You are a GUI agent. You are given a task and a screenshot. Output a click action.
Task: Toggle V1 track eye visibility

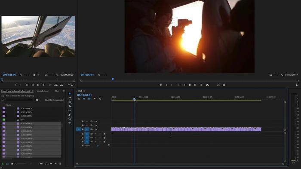pyautogui.click(x=96, y=129)
